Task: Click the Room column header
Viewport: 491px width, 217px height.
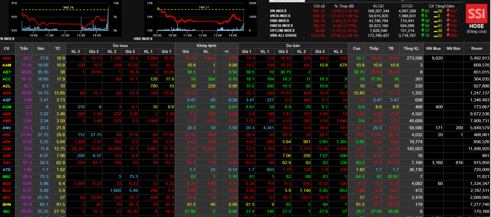Action: pos(476,48)
